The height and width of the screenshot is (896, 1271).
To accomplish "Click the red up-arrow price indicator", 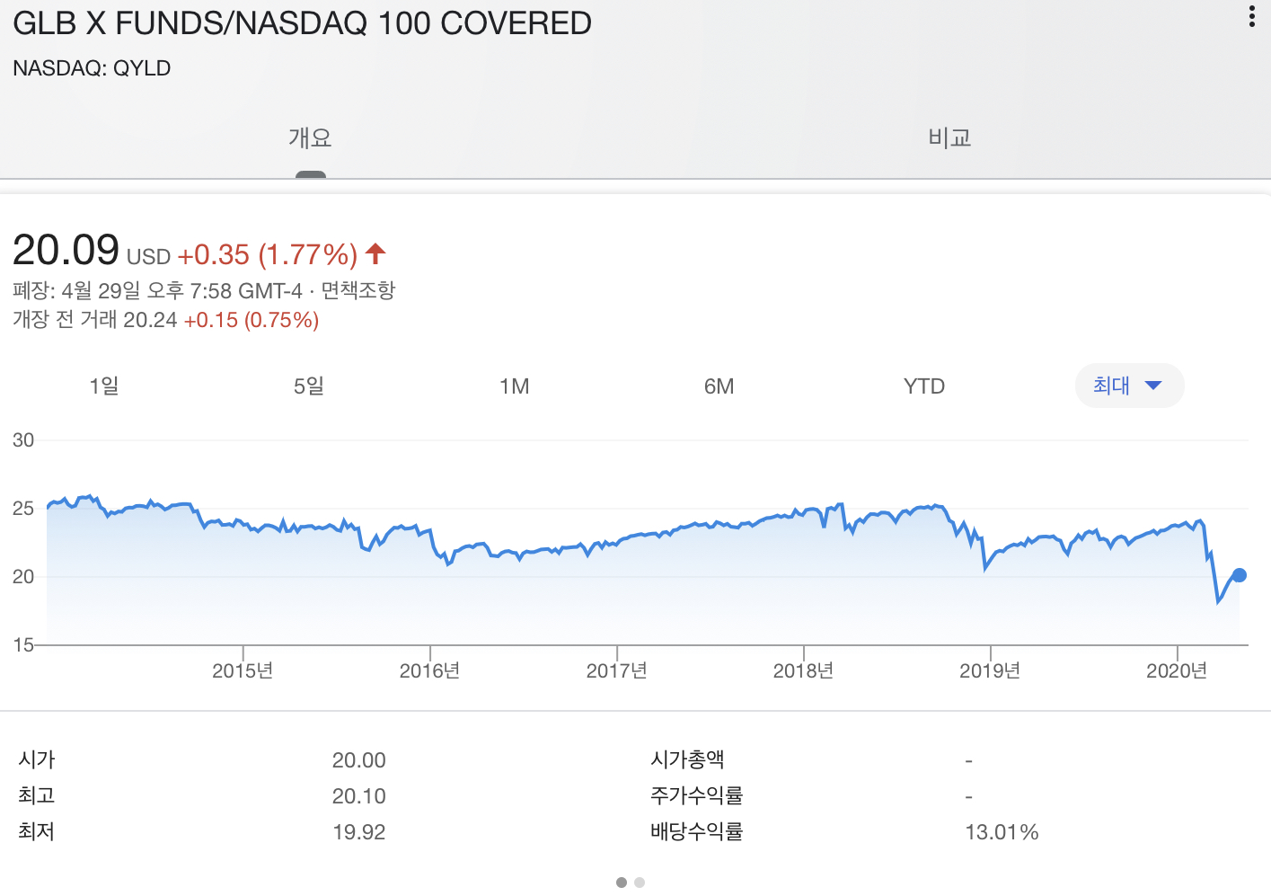I will pyautogui.click(x=375, y=253).
